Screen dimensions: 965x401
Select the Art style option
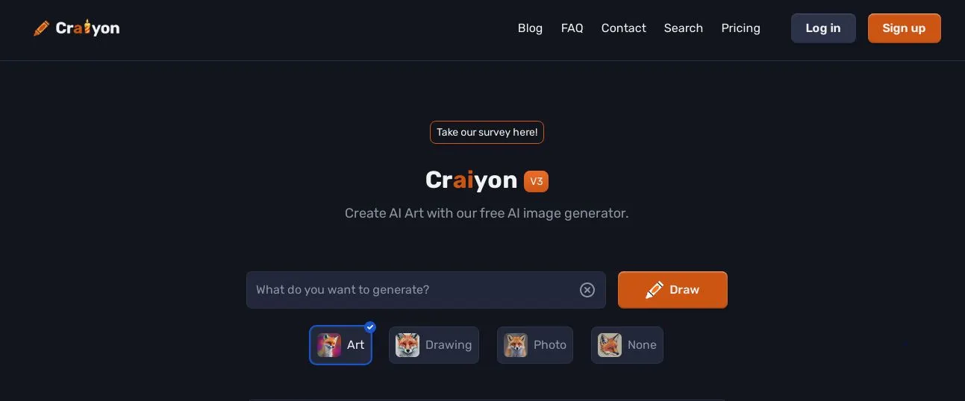pos(340,345)
